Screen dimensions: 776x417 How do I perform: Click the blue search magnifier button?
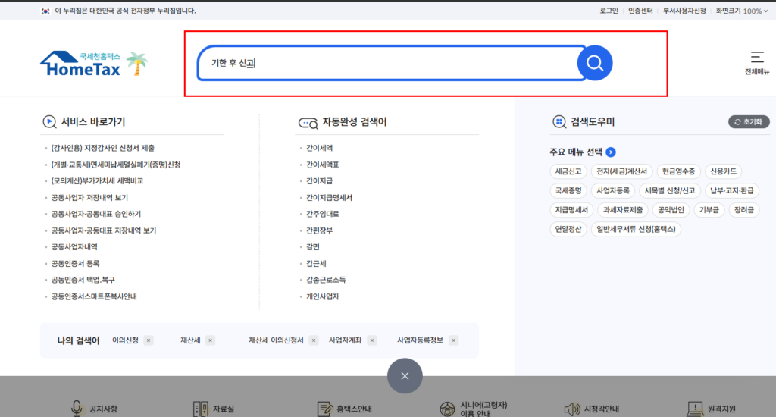pos(595,63)
